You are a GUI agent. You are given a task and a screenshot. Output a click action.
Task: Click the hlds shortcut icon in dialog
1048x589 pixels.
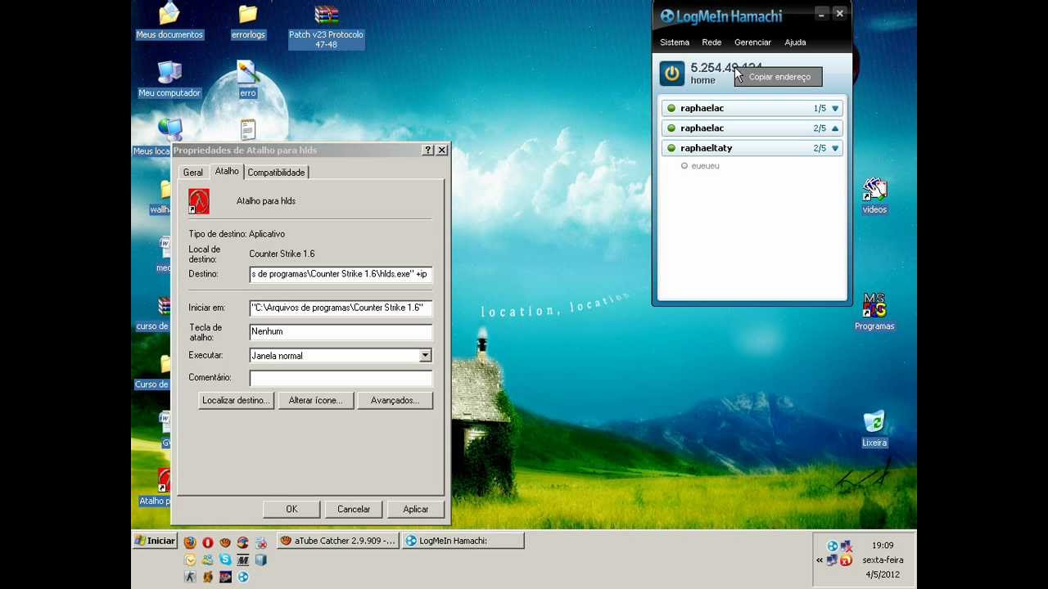[x=199, y=201]
